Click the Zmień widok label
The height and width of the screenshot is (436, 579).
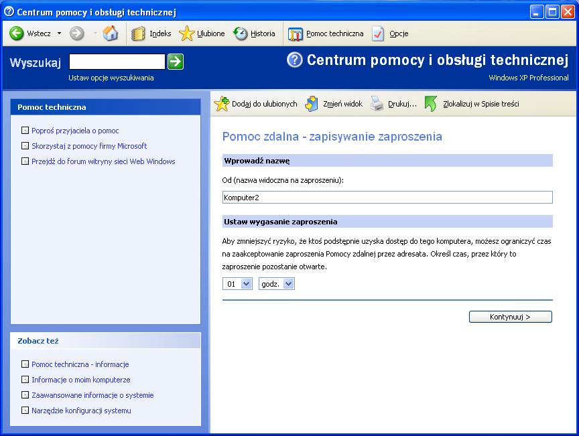coord(342,104)
